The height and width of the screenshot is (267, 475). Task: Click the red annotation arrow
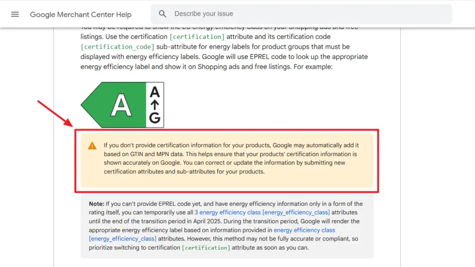tap(55, 114)
